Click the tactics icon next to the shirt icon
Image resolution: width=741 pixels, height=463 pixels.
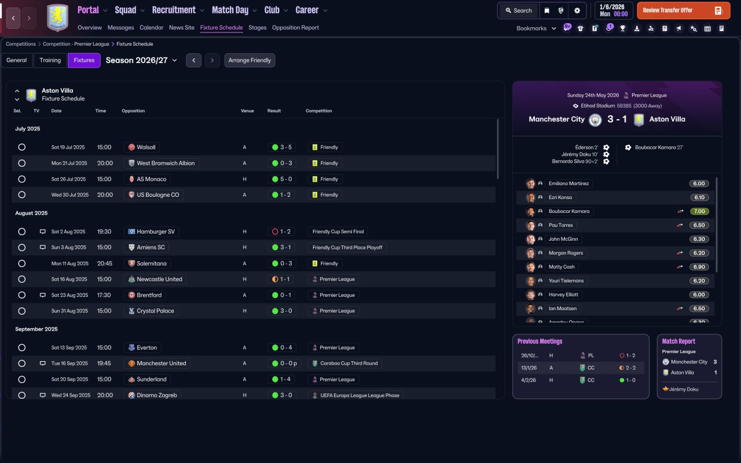[595, 28]
